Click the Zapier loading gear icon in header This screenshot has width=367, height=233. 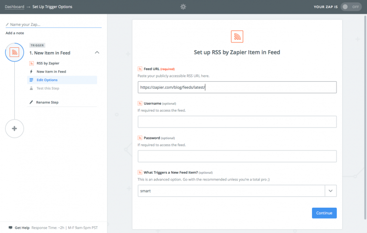pos(183,7)
